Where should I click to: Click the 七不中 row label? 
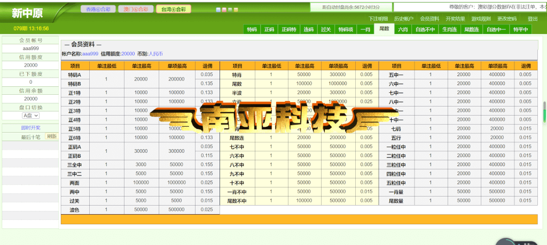click(238, 147)
